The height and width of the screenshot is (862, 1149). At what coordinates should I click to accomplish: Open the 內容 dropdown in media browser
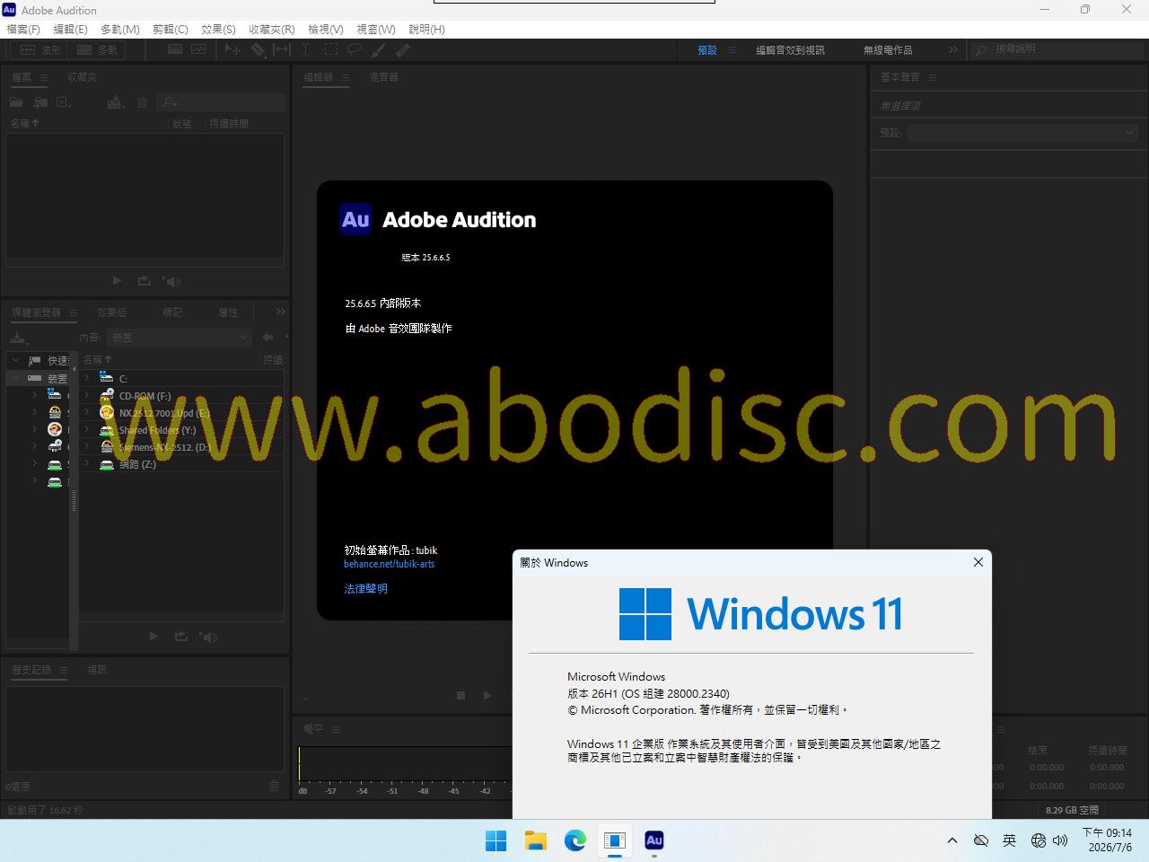(x=179, y=338)
